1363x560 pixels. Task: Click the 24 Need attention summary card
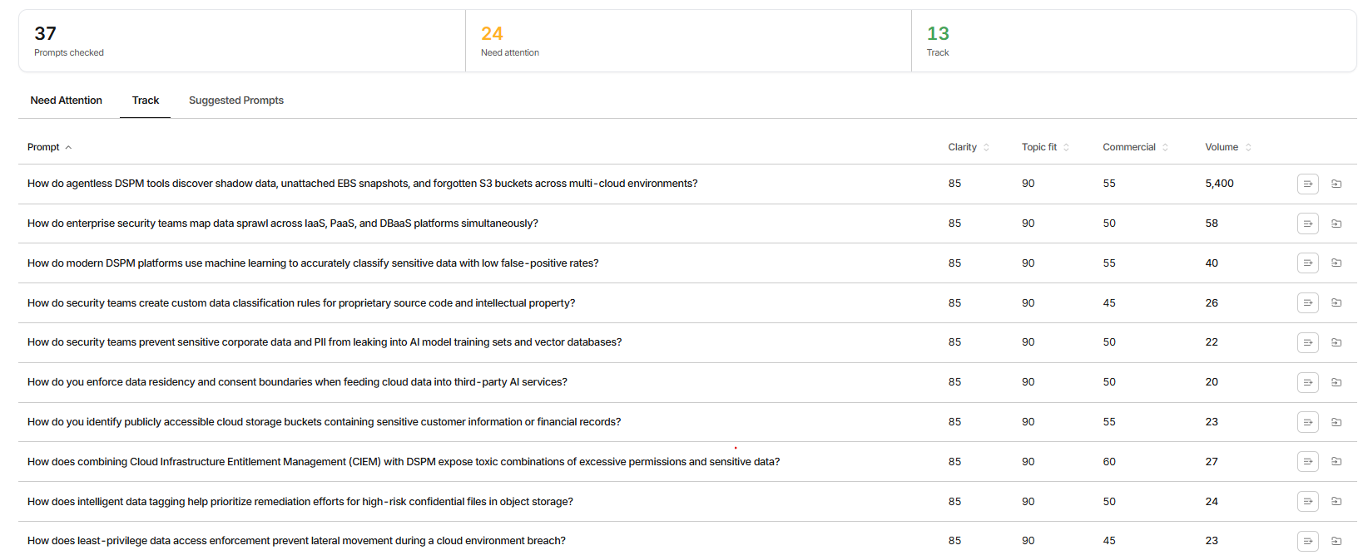click(688, 42)
